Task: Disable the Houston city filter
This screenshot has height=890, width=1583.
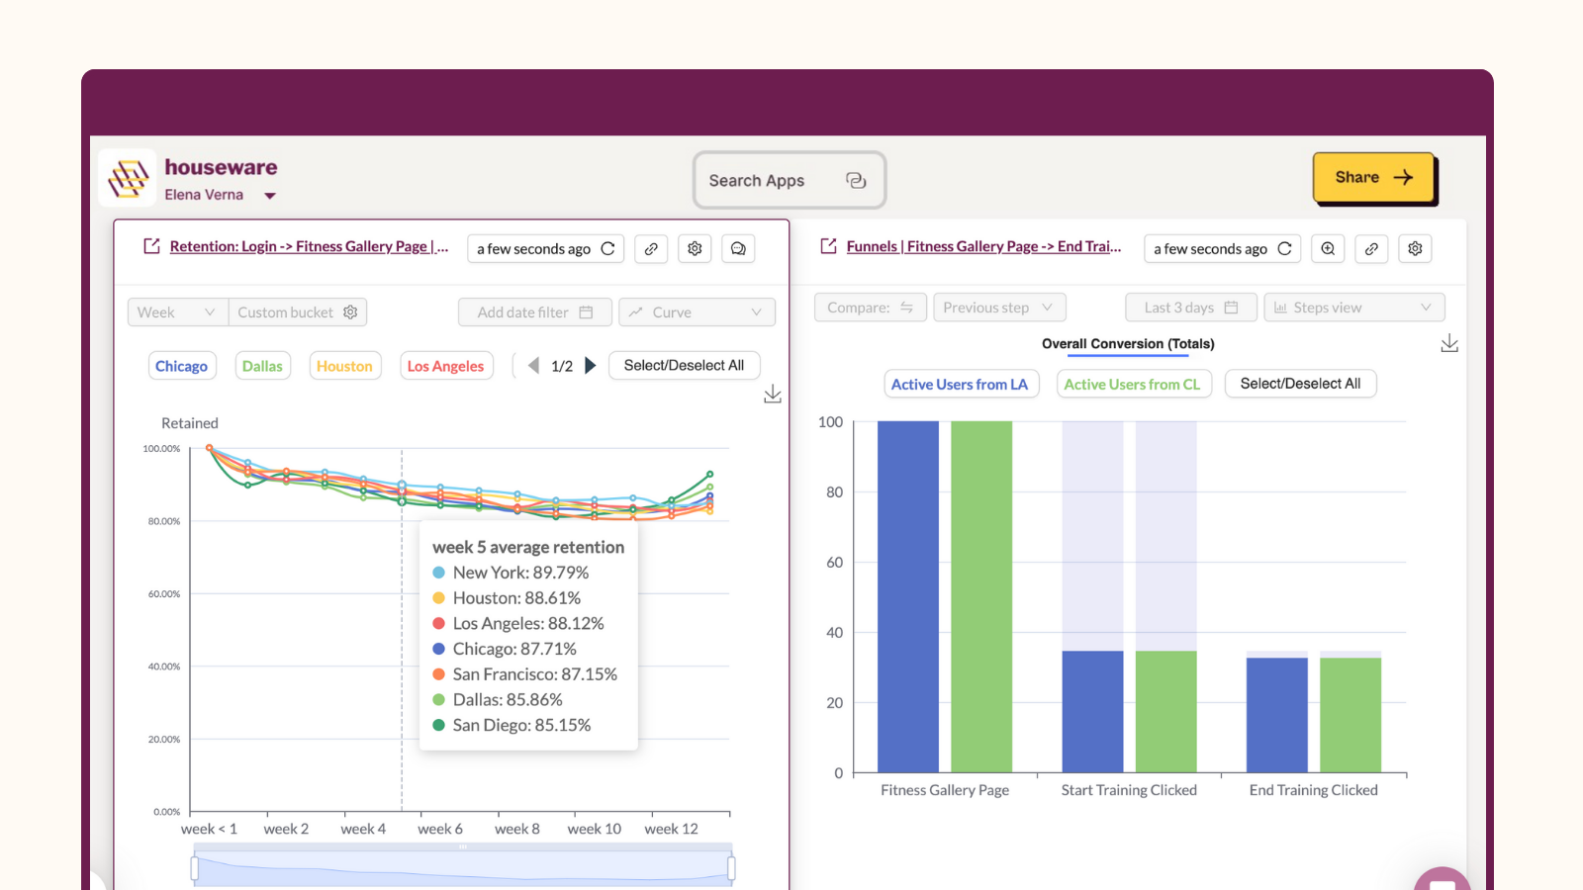Action: pos(344,365)
